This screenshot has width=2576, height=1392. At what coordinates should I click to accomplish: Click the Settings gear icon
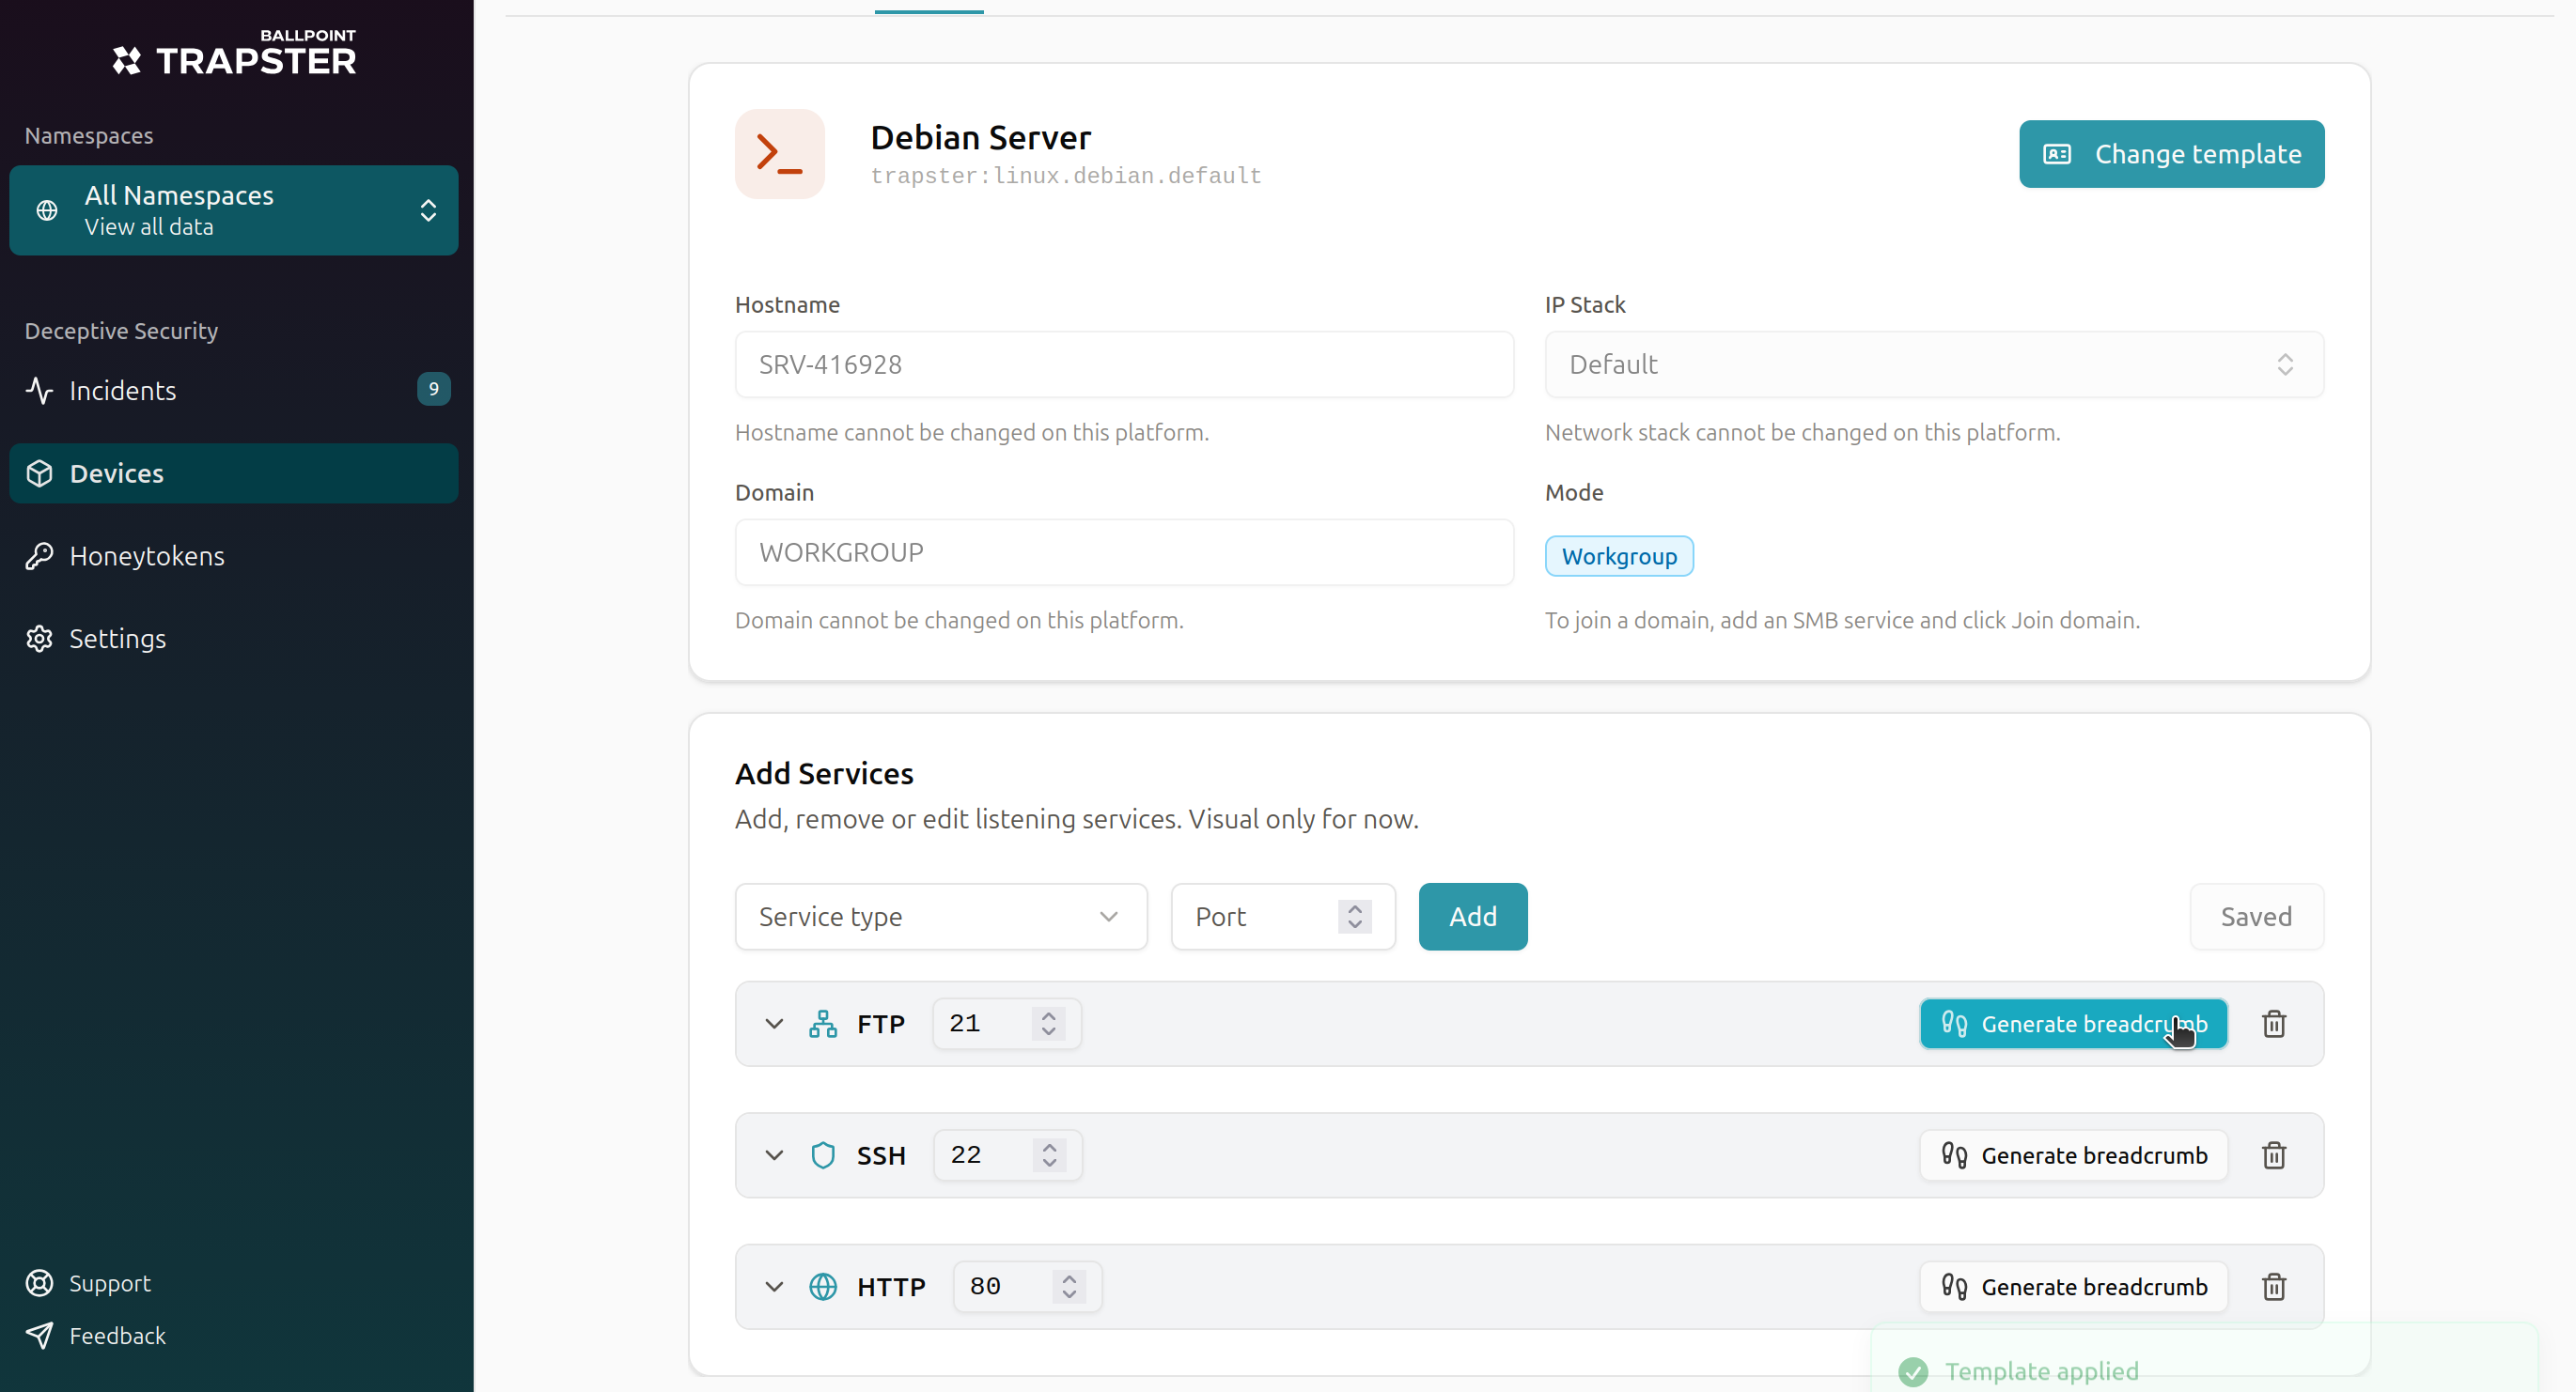(39, 639)
